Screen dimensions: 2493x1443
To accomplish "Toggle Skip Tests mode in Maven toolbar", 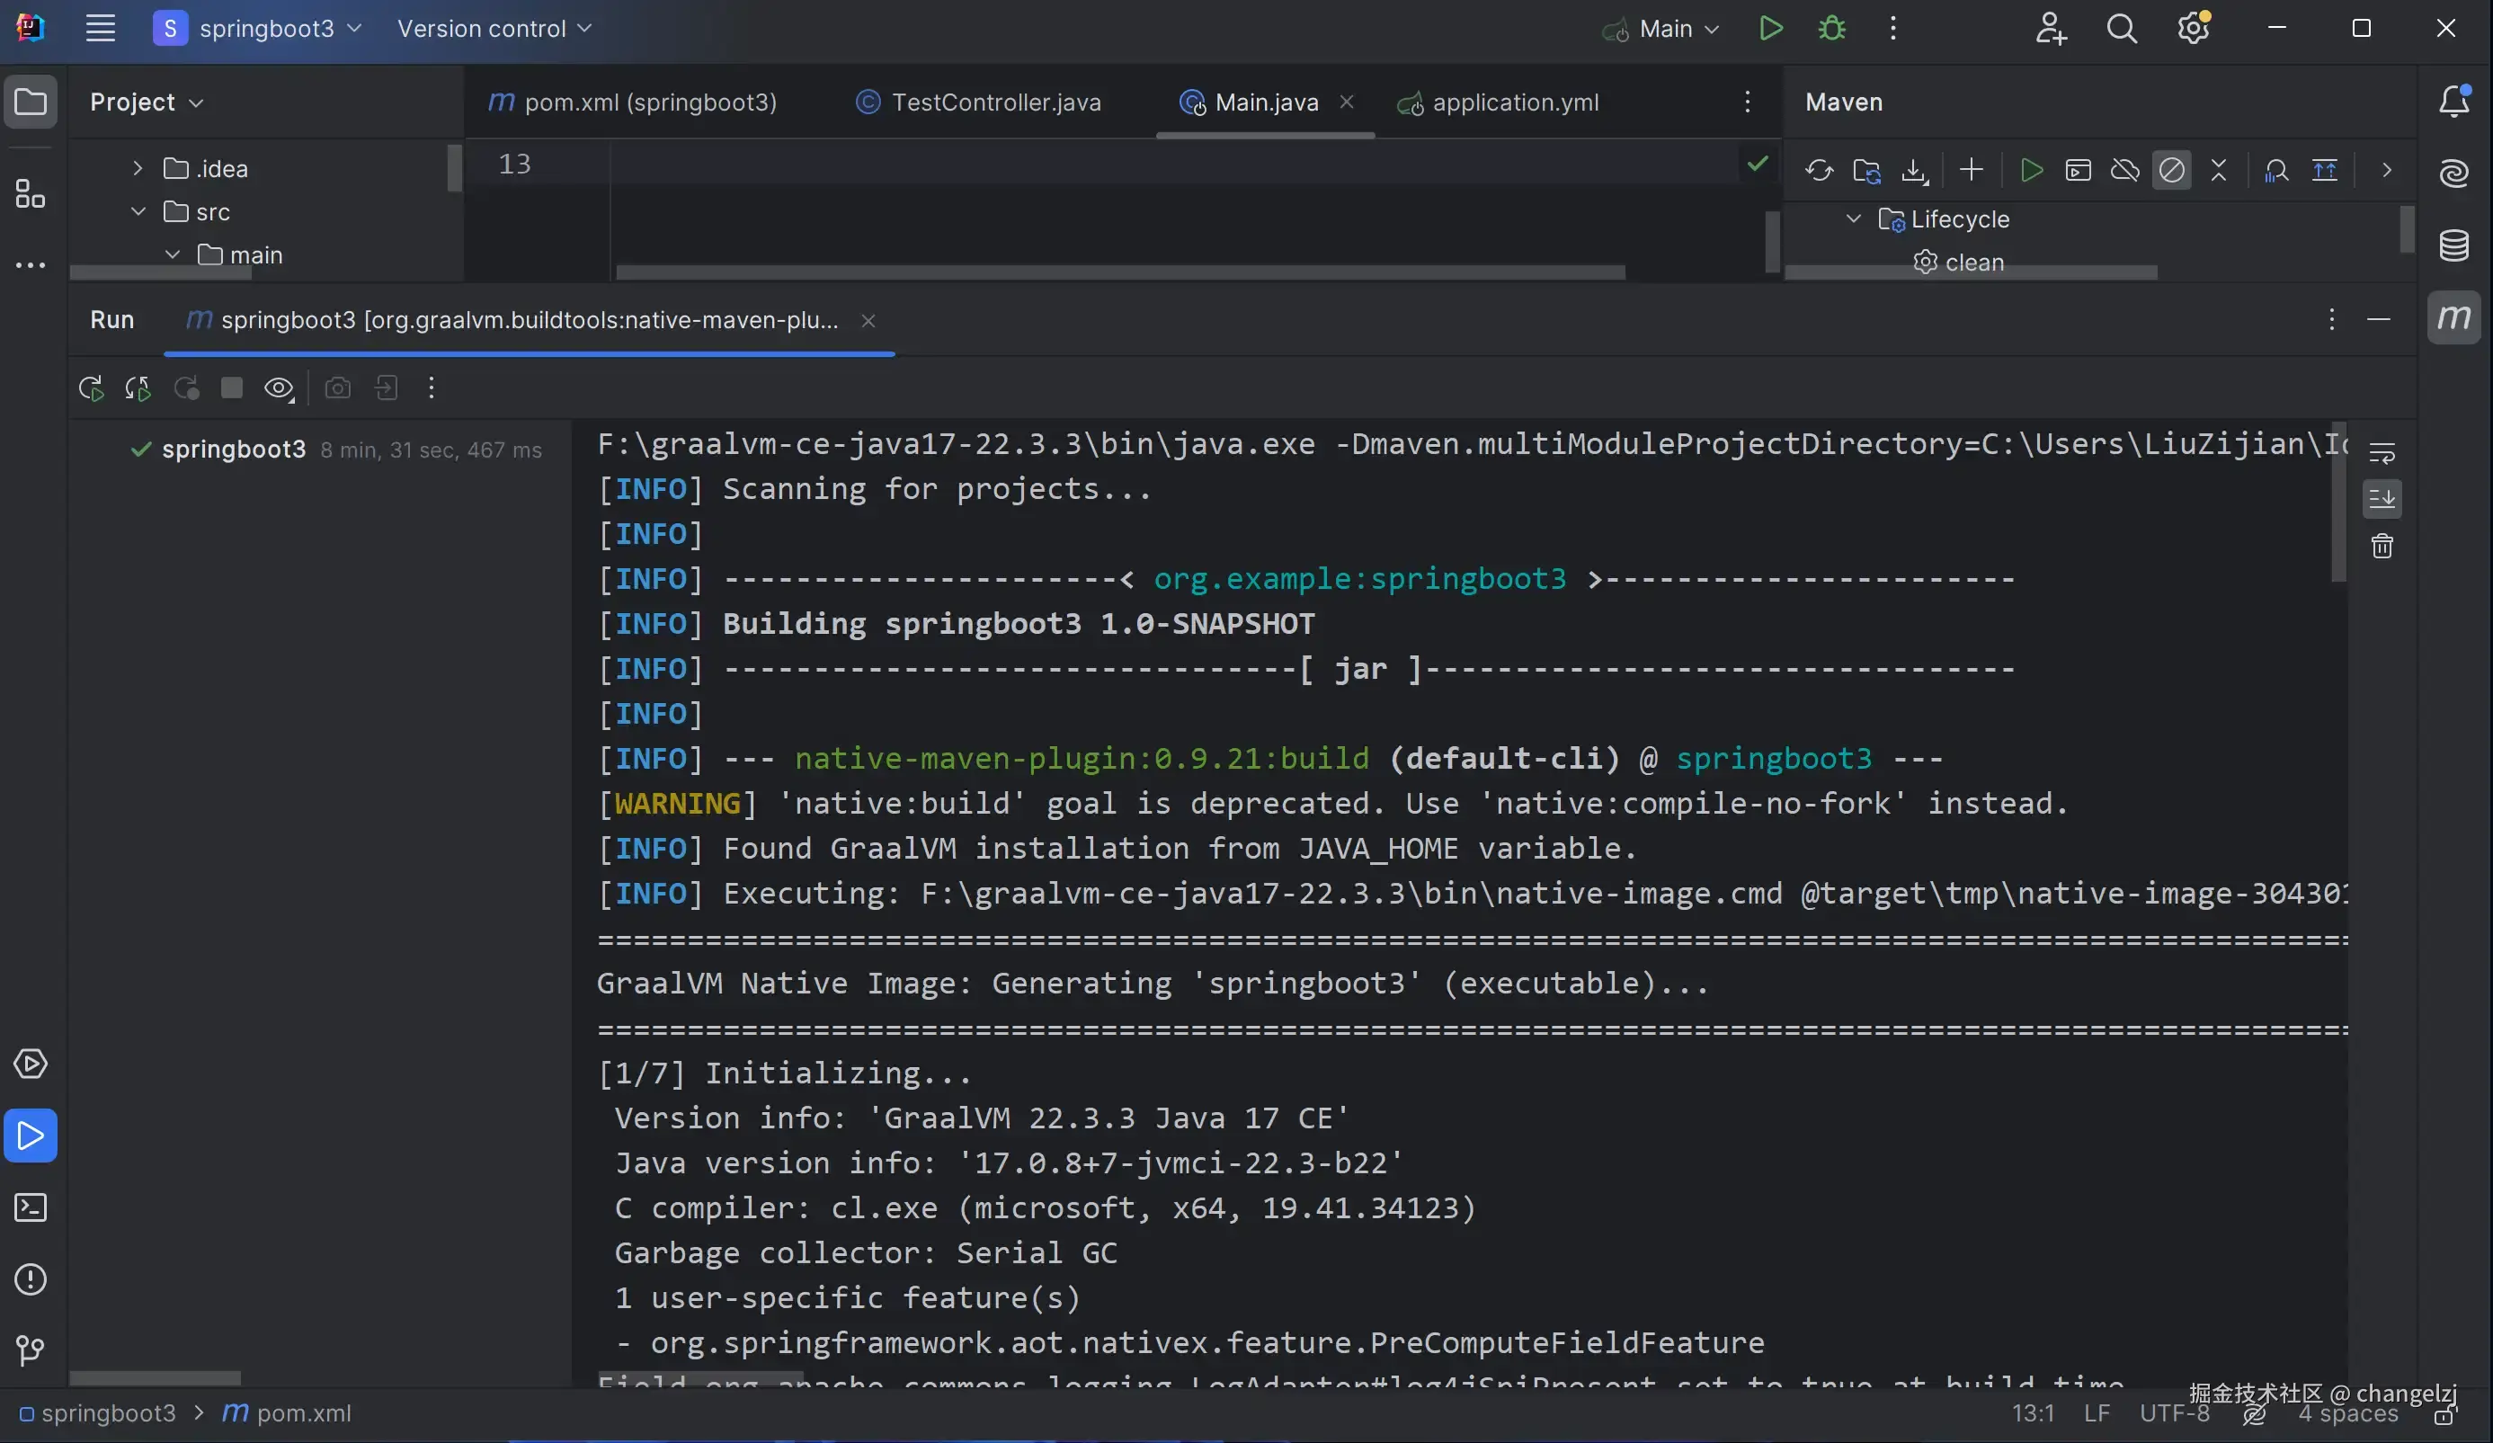I will (2171, 170).
